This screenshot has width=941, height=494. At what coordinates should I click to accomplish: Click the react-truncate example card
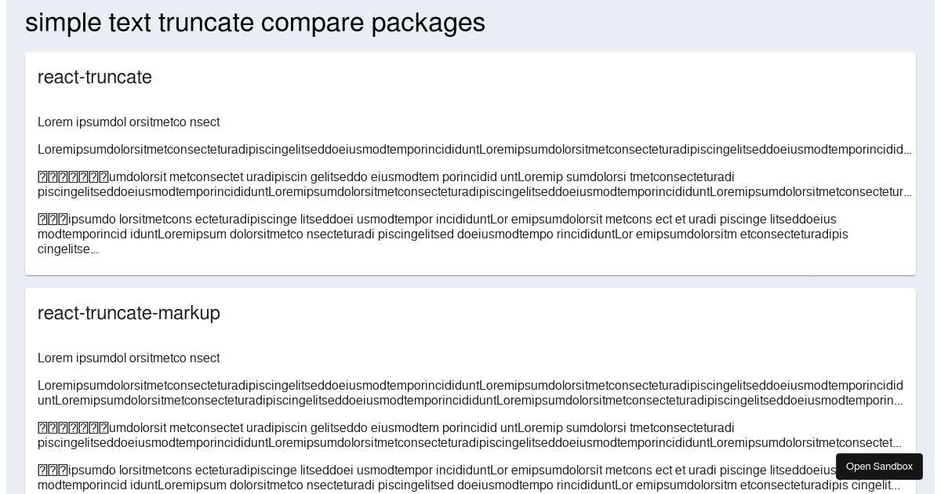coord(470,162)
